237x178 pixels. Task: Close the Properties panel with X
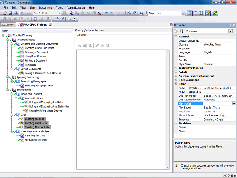[x=234, y=25]
